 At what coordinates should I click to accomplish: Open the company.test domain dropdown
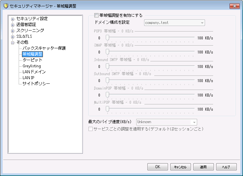point(175,23)
